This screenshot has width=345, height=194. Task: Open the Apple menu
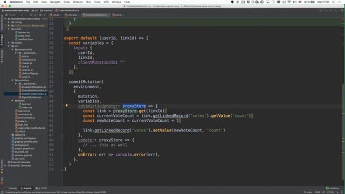pyautogui.click(x=5, y=2)
